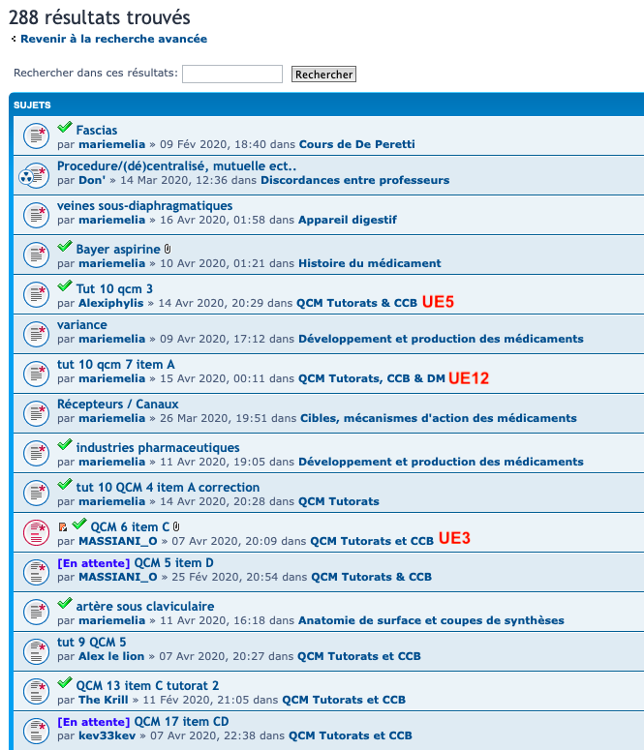The width and height of the screenshot is (644, 750).
Task: Click the topic icon beside veines sous-diaphragmatiques
Action: pos(35,215)
